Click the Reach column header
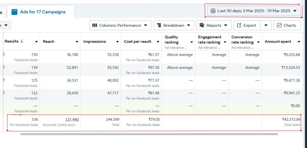The image size is (307, 148). point(49,41)
